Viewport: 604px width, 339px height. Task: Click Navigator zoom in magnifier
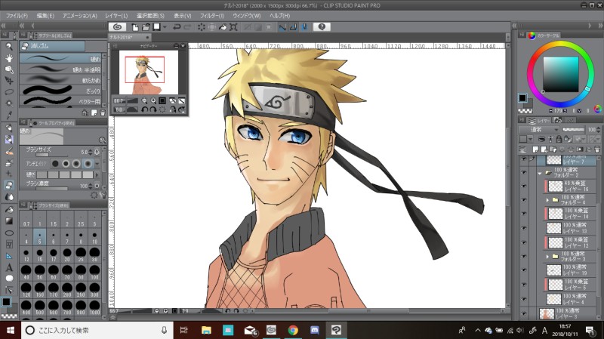(x=153, y=100)
